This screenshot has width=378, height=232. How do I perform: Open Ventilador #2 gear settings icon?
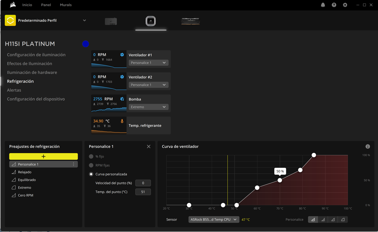[x=122, y=77]
